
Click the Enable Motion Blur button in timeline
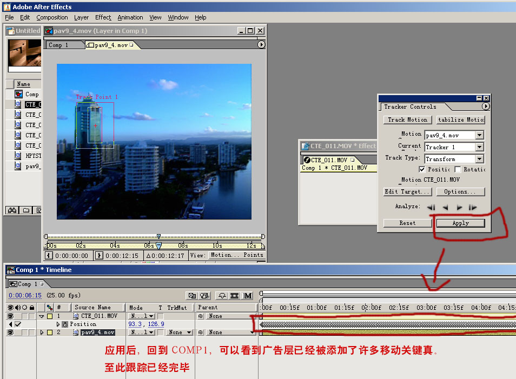248,296
